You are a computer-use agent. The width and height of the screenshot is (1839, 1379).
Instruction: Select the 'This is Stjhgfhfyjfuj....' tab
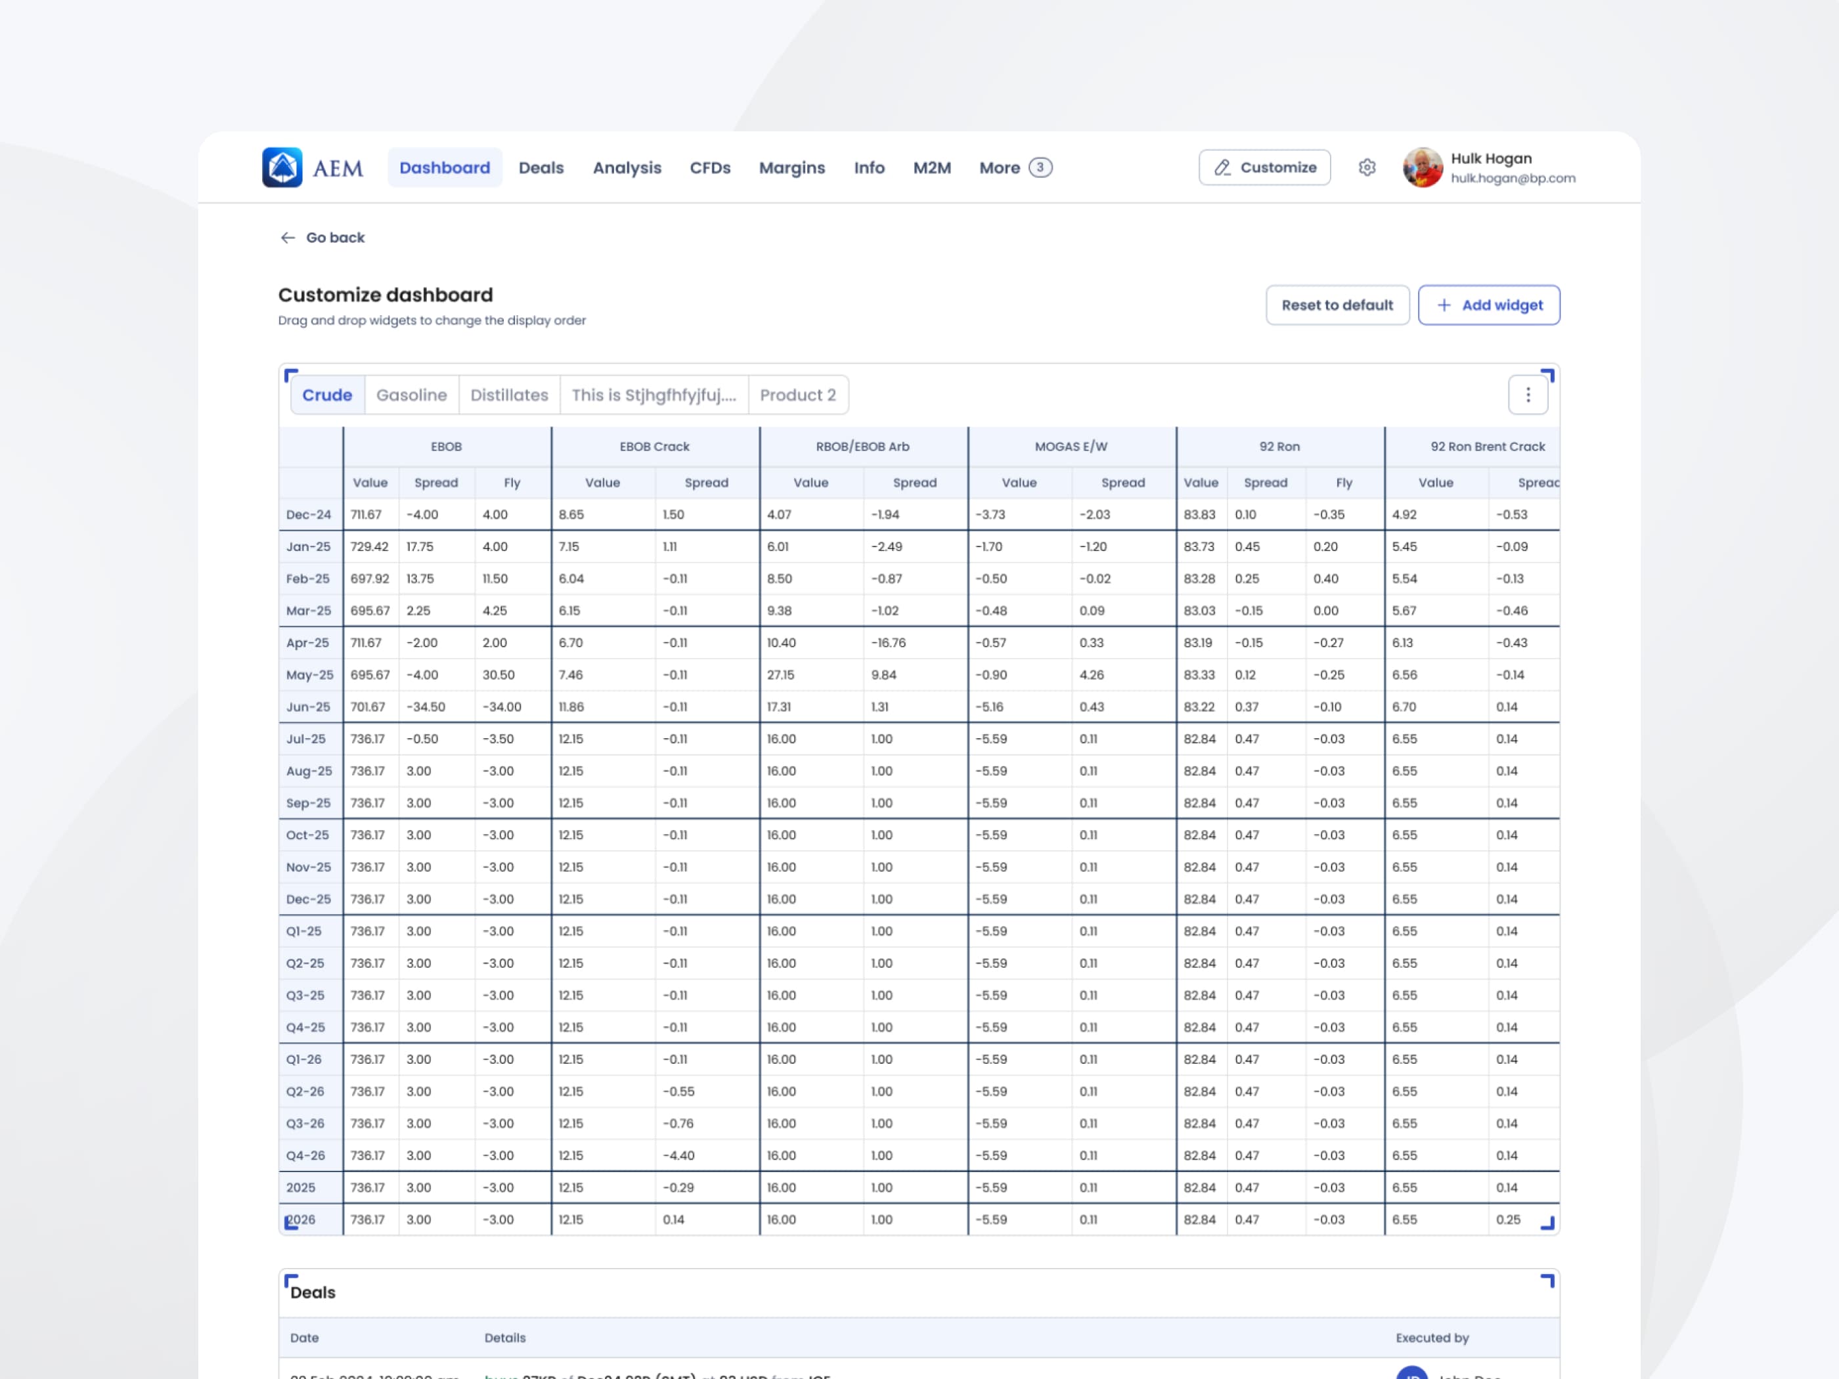pos(654,395)
